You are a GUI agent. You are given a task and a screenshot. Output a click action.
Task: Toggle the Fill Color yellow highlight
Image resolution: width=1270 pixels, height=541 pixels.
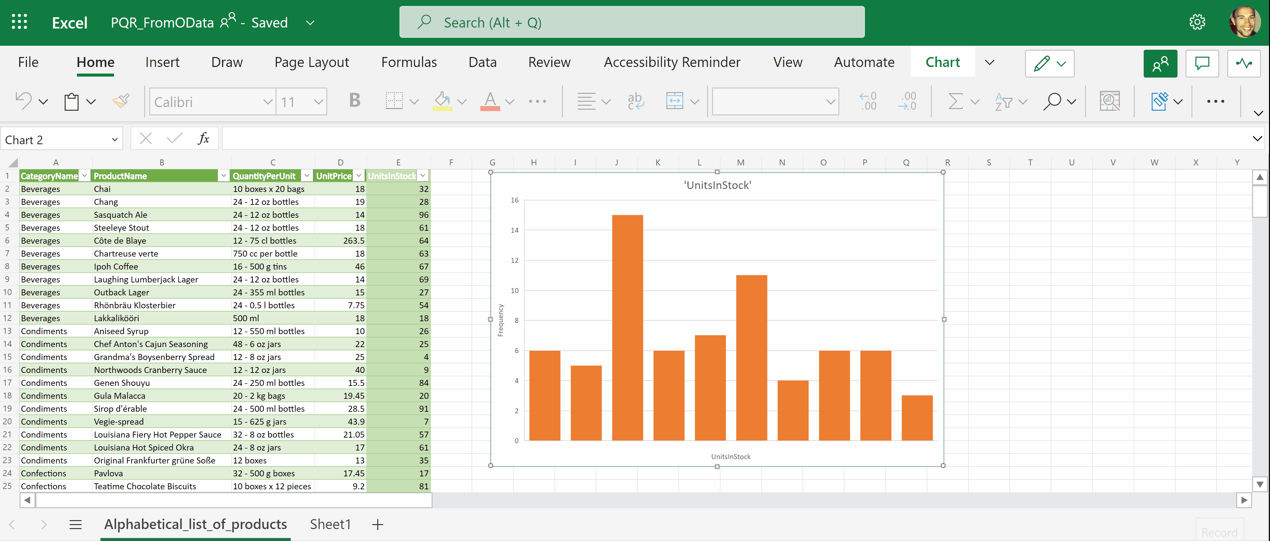(441, 101)
